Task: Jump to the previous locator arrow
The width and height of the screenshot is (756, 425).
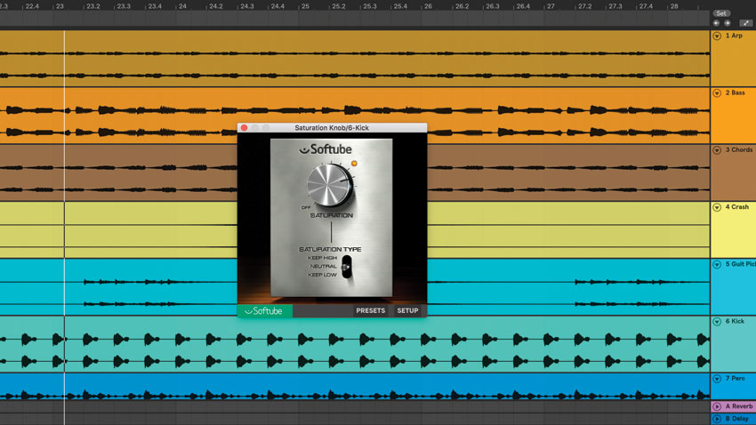Action: pos(717,23)
